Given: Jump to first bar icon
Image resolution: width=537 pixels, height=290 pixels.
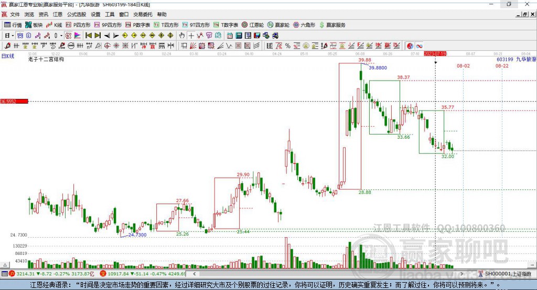Looking at the screenshot, I should click(89, 36).
